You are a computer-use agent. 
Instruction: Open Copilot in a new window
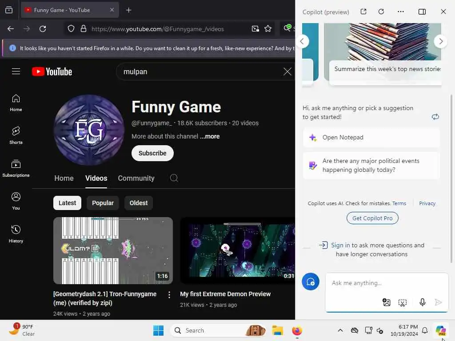(x=363, y=12)
